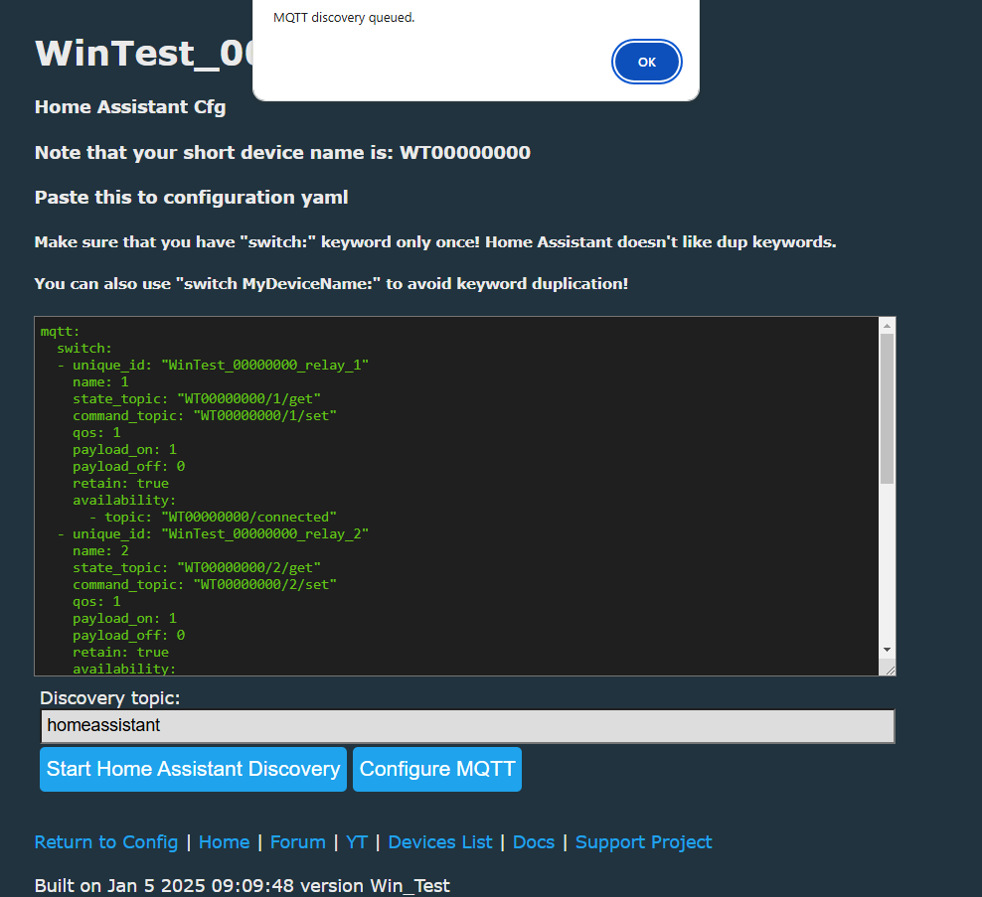The image size is (982, 897).
Task: Click command_topic "WT00000000/1/set" line
Action: pyautogui.click(x=205, y=415)
